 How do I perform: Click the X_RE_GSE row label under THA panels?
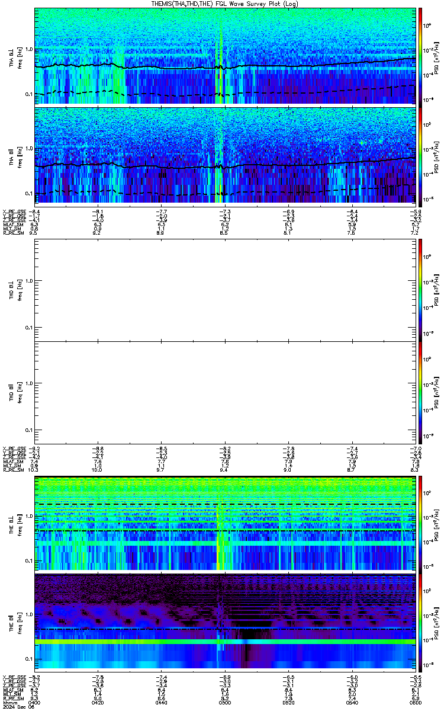pos(14,212)
